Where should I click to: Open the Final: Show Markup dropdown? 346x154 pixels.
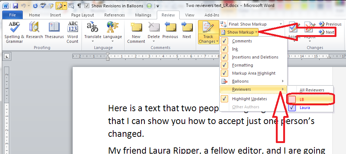[255, 24]
